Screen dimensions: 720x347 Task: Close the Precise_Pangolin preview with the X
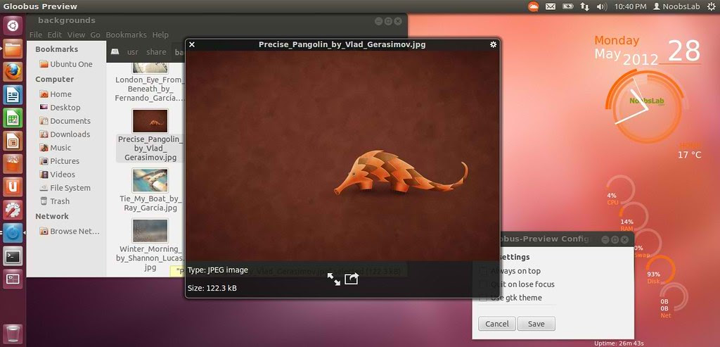(192, 44)
